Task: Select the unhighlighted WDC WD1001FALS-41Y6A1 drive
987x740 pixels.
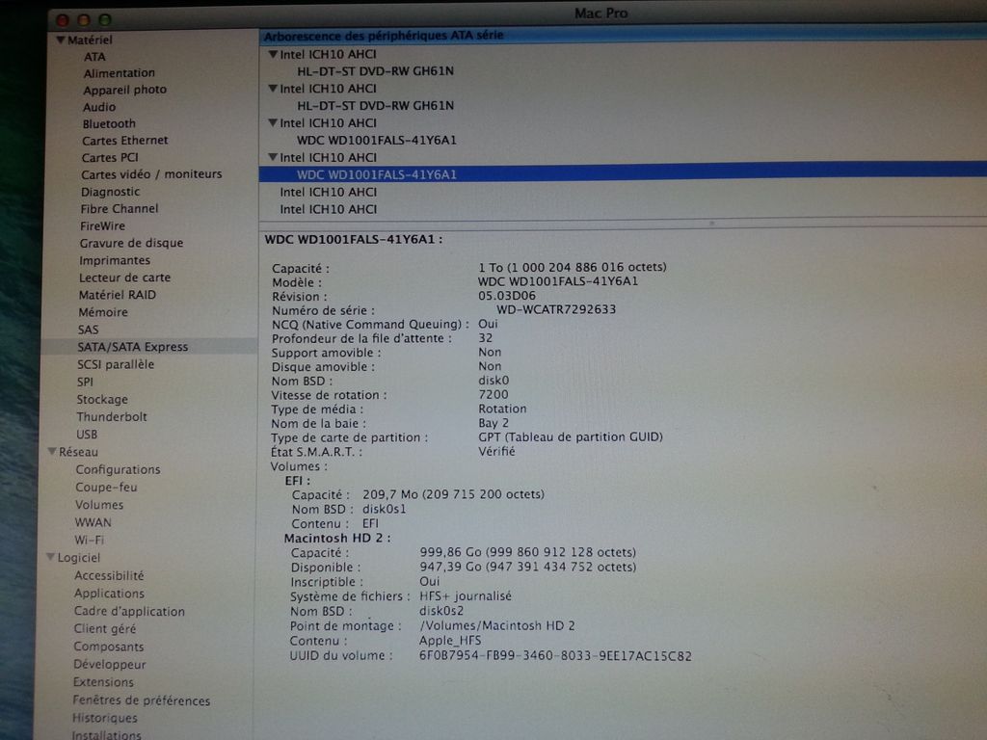Action: pos(377,141)
